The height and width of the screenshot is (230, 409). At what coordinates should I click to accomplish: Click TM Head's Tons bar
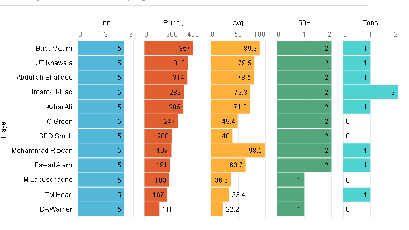click(357, 194)
